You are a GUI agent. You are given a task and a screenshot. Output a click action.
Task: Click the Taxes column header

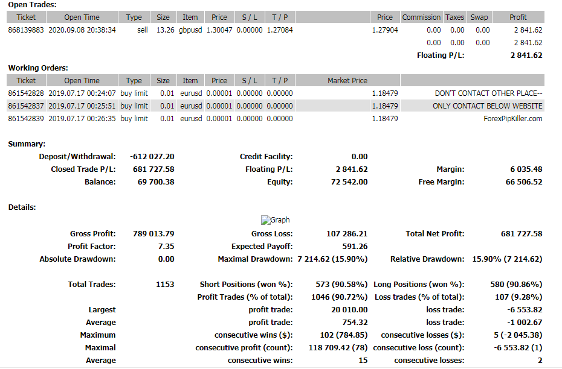click(454, 17)
